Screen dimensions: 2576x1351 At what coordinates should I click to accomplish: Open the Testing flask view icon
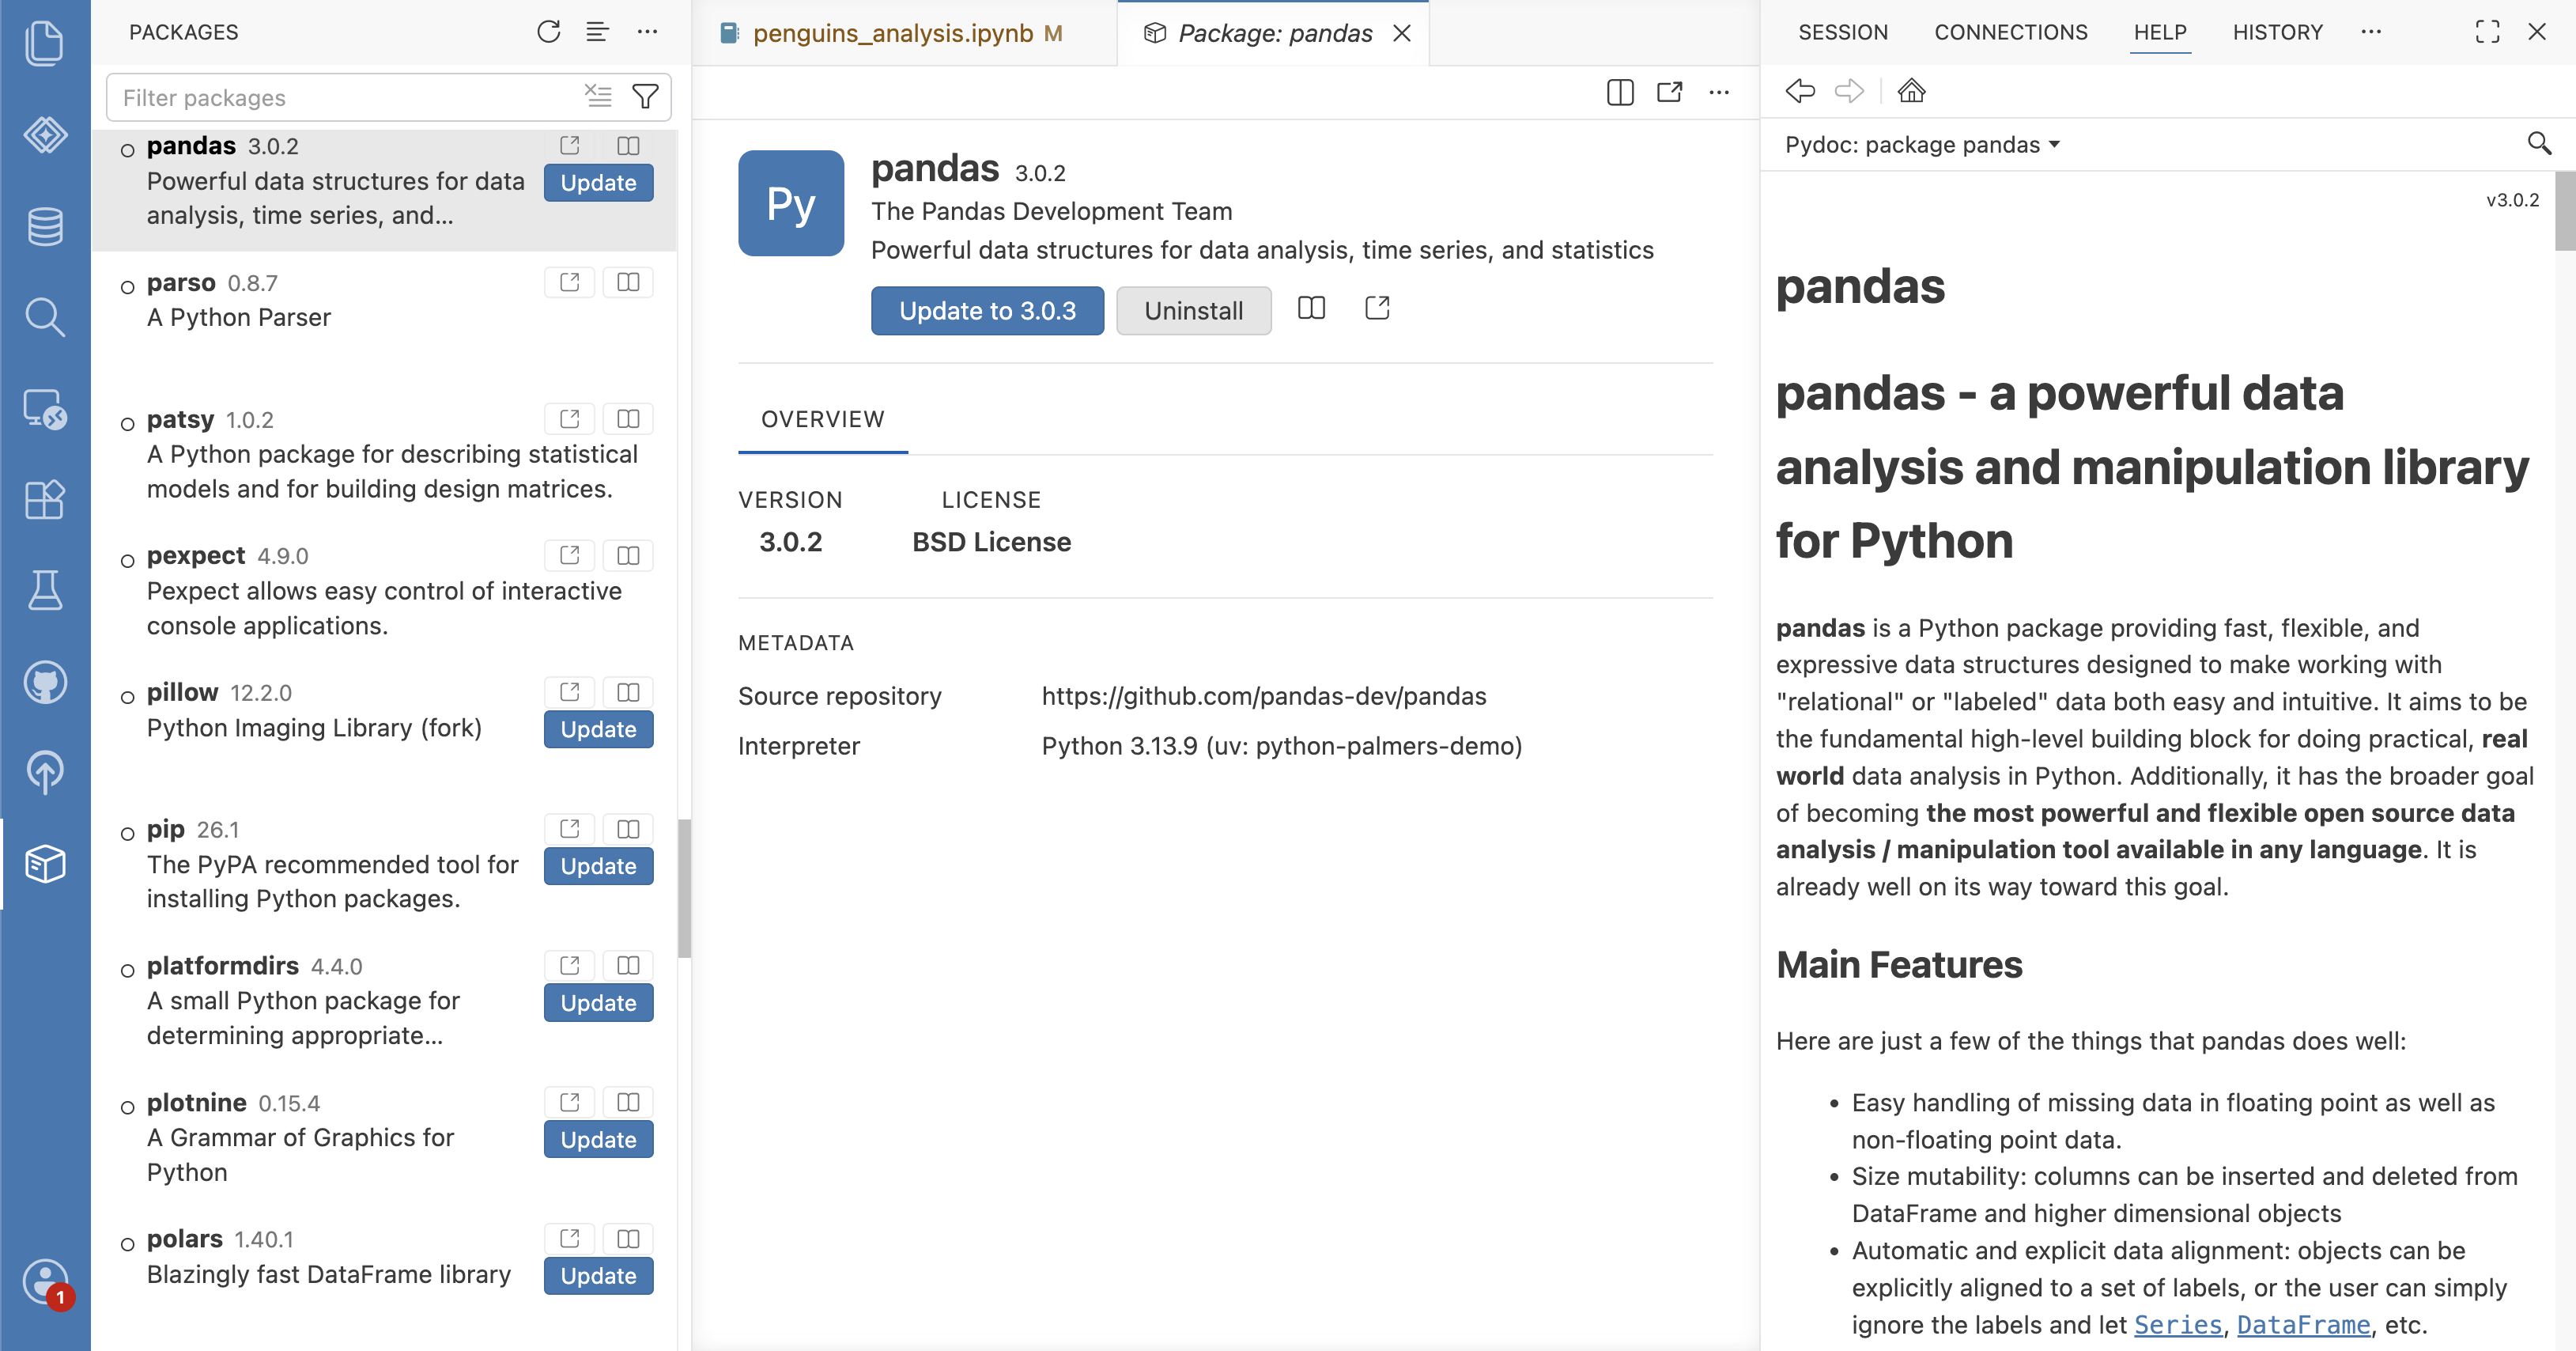click(45, 590)
